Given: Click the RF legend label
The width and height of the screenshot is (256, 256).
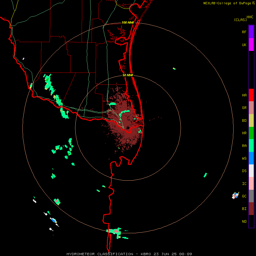Looking at the screenshot, I should [244, 32].
